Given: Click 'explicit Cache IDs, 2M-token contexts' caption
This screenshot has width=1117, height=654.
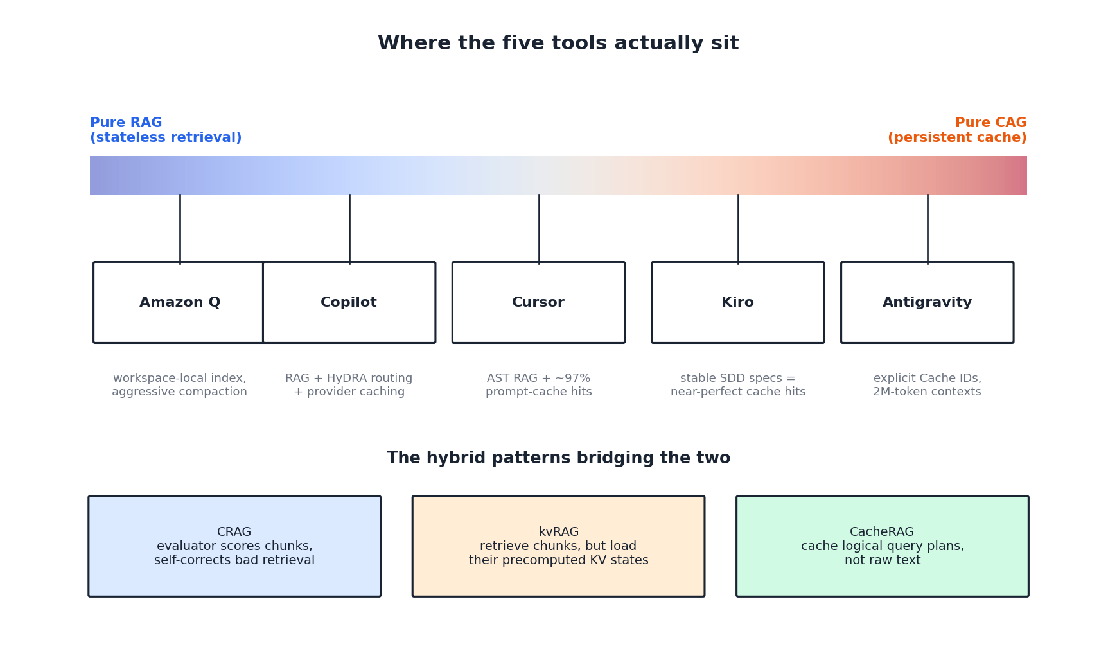Looking at the screenshot, I should (927, 385).
